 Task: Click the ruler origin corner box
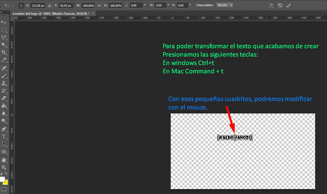click(x=12, y=18)
